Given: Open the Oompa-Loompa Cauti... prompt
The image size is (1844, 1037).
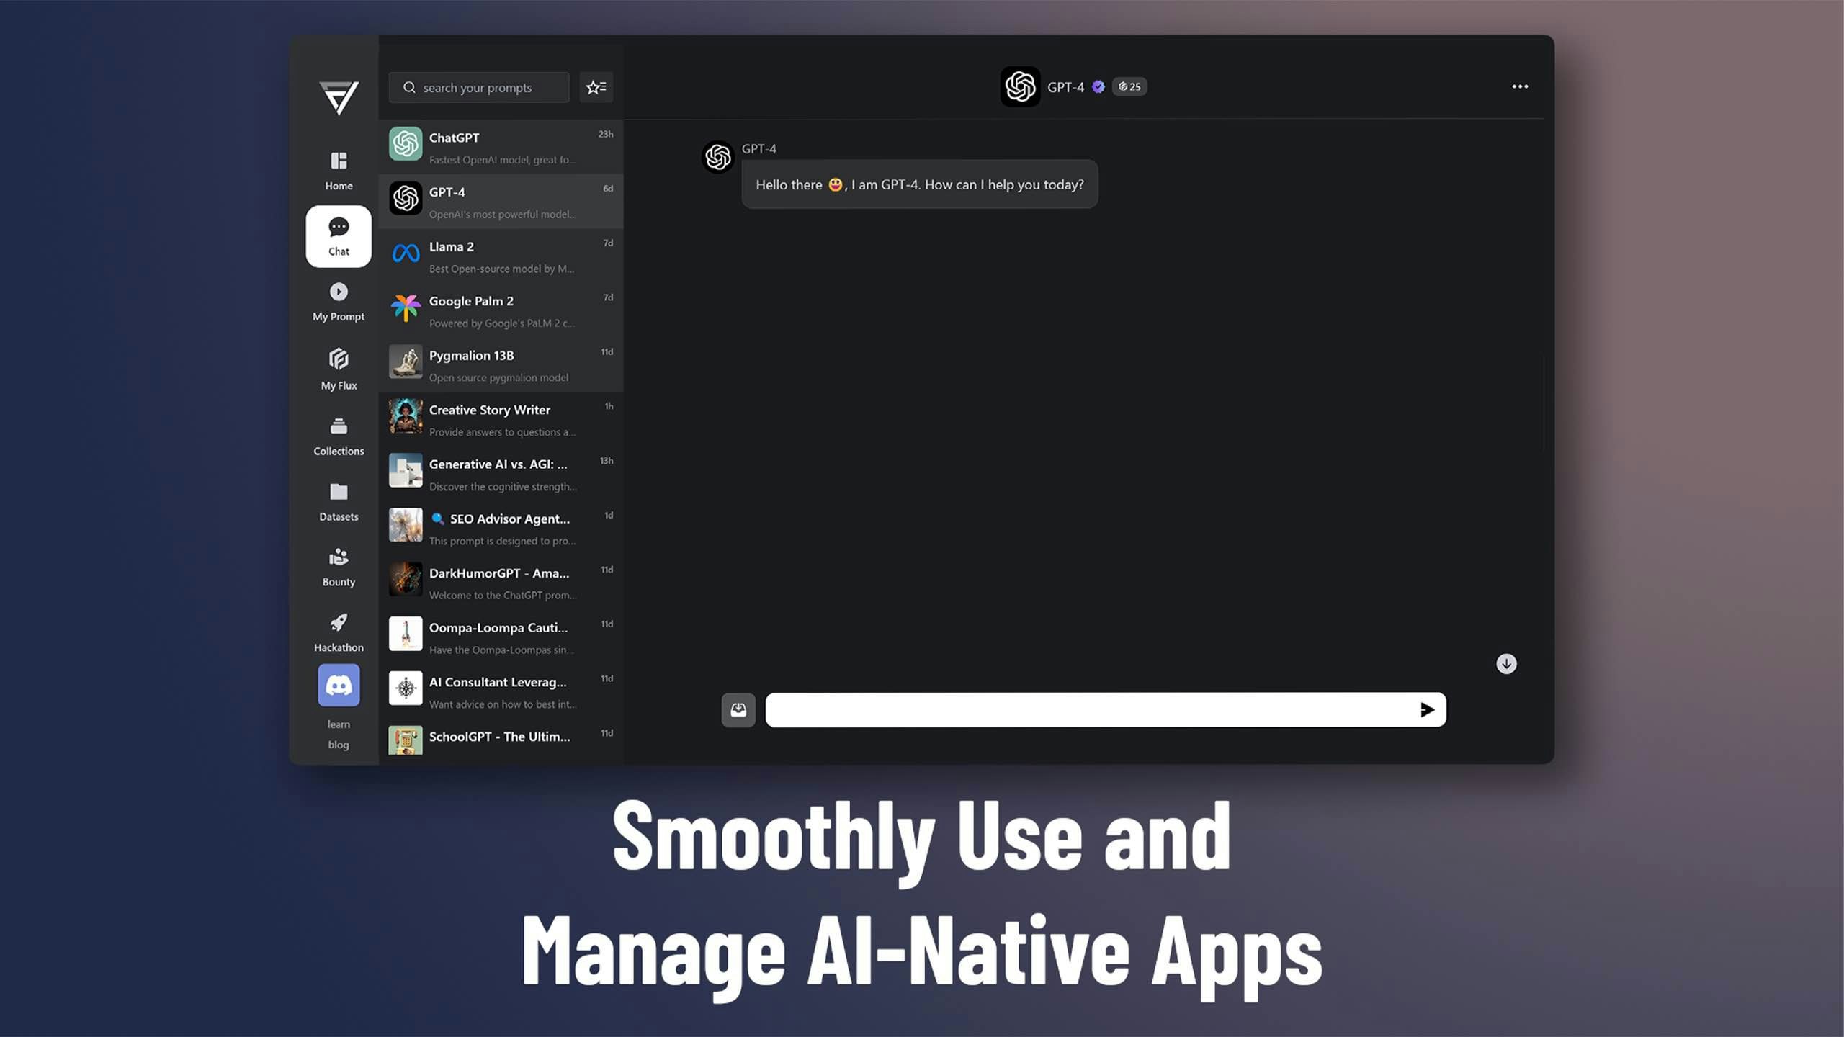Looking at the screenshot, I should pyautogui.click(x=501, y=637).
